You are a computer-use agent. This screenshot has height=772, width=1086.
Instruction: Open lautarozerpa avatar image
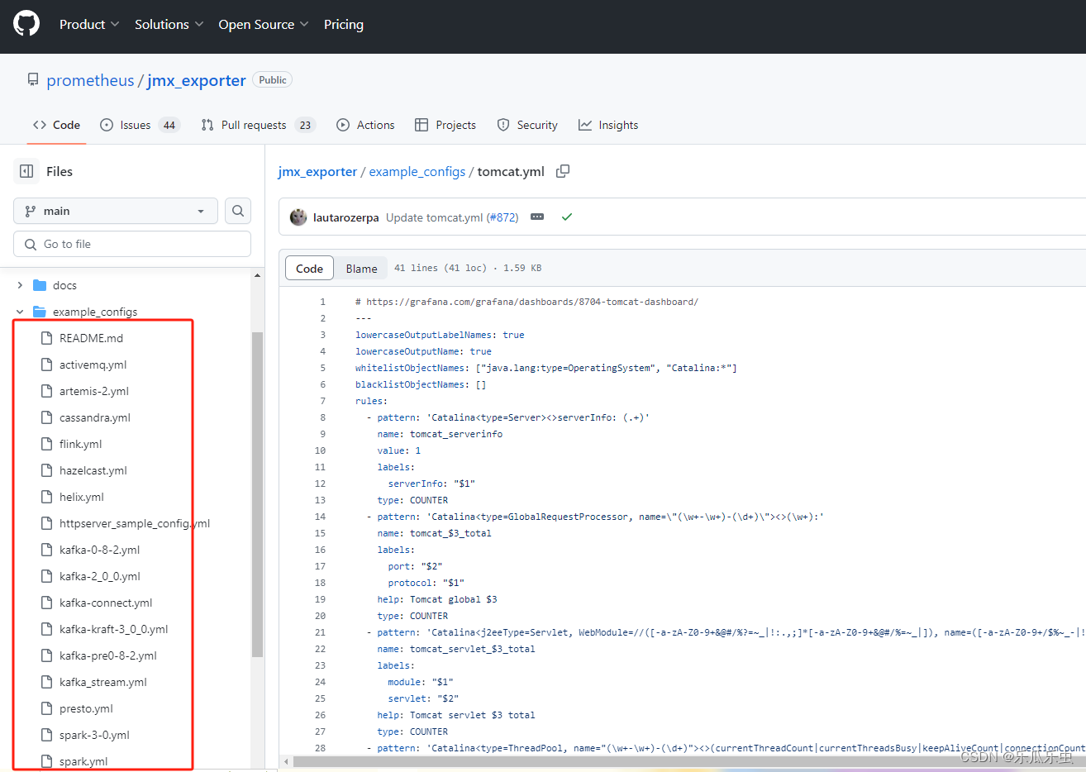298,217
